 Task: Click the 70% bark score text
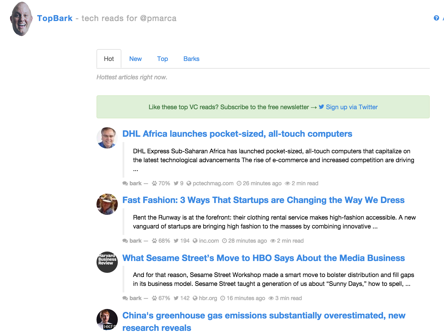[164, 183]
